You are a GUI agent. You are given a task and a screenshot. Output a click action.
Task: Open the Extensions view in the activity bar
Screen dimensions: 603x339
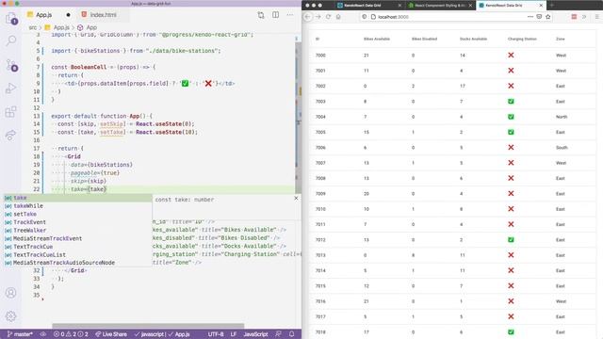(x=10, y=112)
